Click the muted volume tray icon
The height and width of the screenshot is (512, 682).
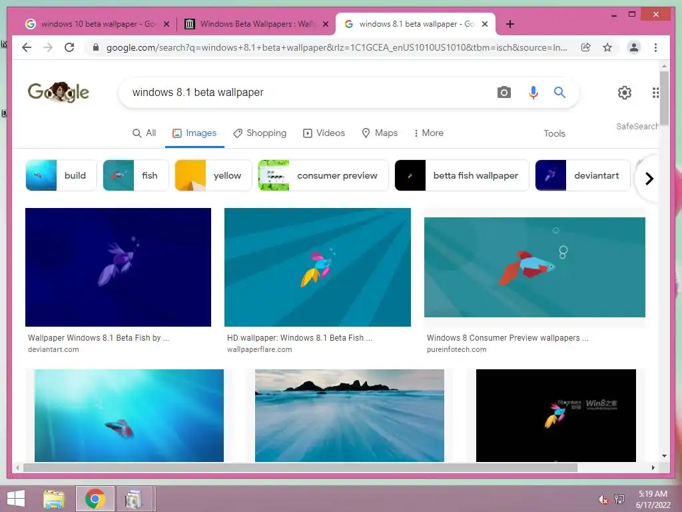pos(603,499)
